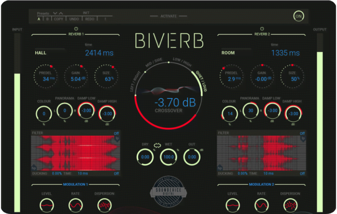The width and height of the screenshot is (337, 214).
Task: Click Reverb 1 GAIN knob 5.04 dB
Action: [x=76, y=76]
